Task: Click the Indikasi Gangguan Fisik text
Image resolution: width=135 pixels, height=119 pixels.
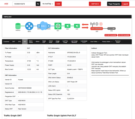Action: point(100,53)
